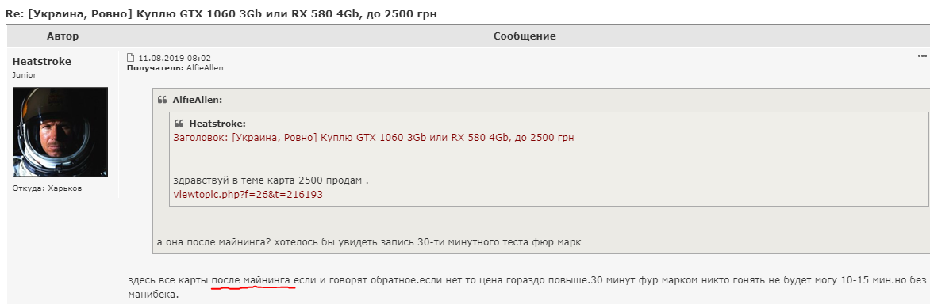Click the message date 11.08.2019 08:02
The image size is (930, 304).
pyautogui.click(x=175, y=58)
